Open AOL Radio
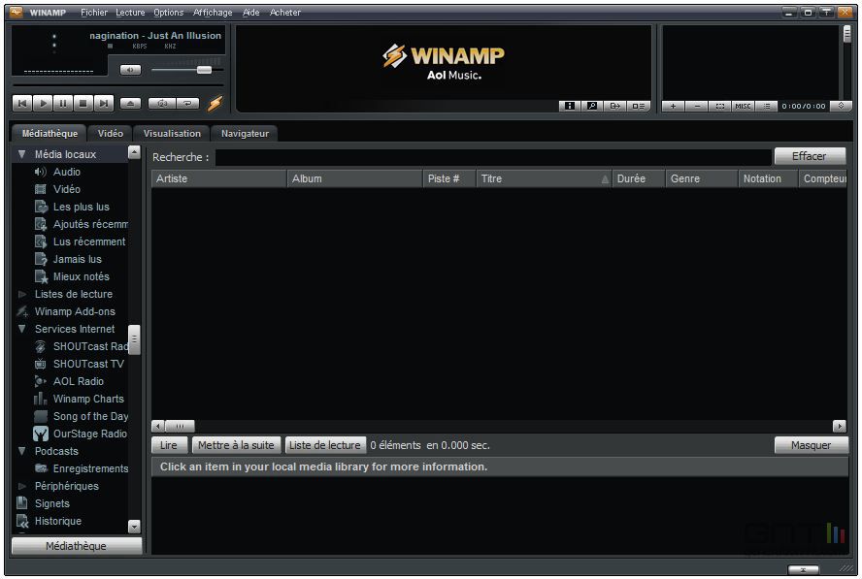Viewport: 862px width, 579px height. click(x=78, y=381)
